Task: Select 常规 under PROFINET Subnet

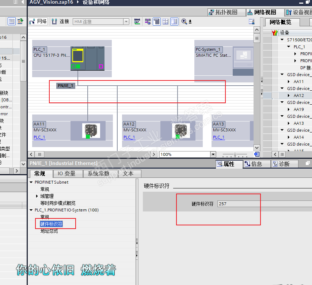Action: (x=45, y=189)
